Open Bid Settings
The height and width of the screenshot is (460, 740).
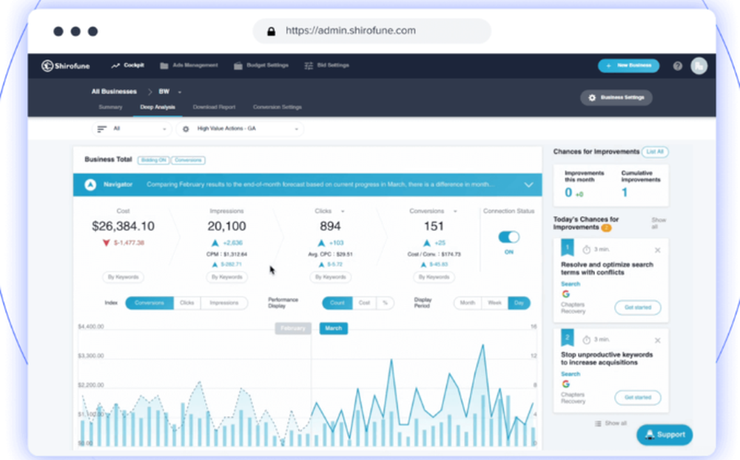(x=326, y=65)
